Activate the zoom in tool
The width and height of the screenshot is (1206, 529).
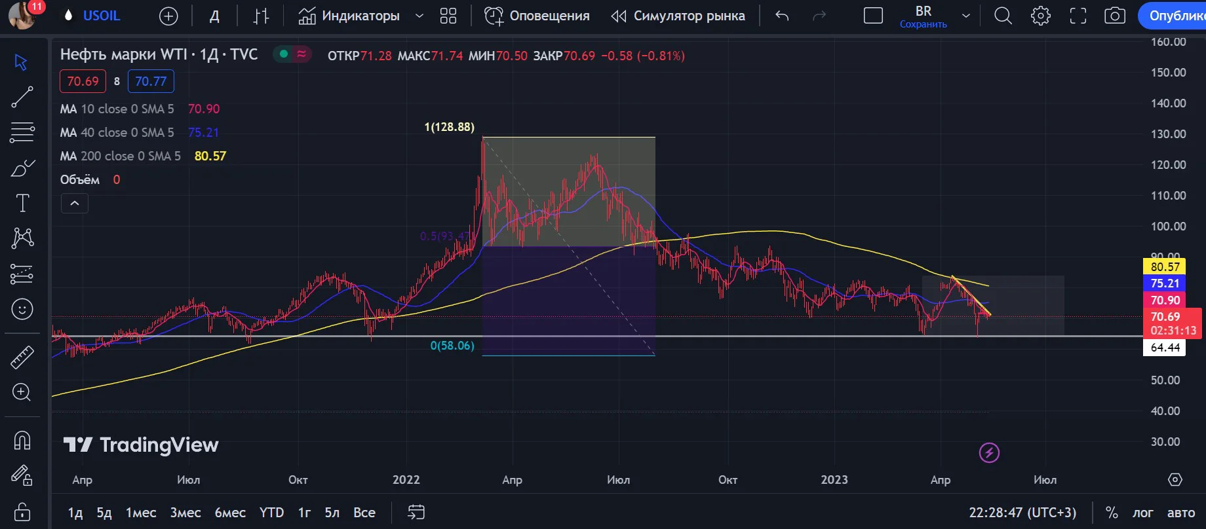click(22, 392)
